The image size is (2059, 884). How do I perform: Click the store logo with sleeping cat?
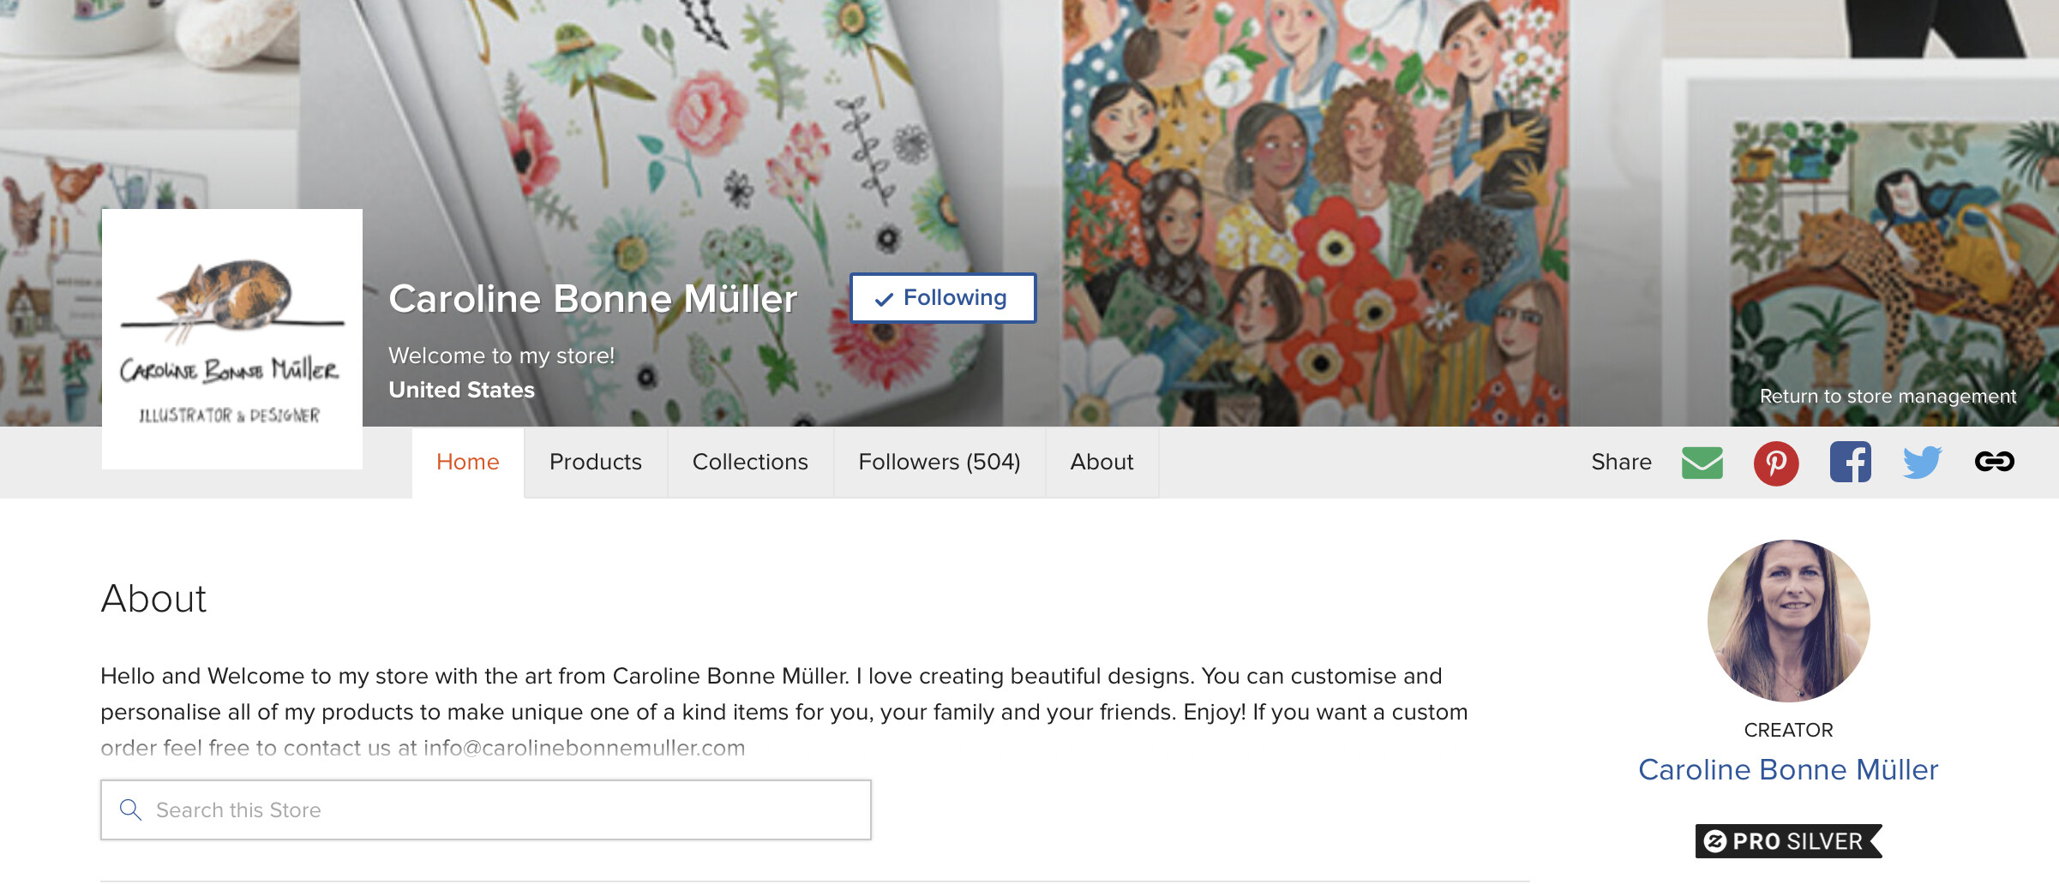pyautogui.click(x=232, y=339)
